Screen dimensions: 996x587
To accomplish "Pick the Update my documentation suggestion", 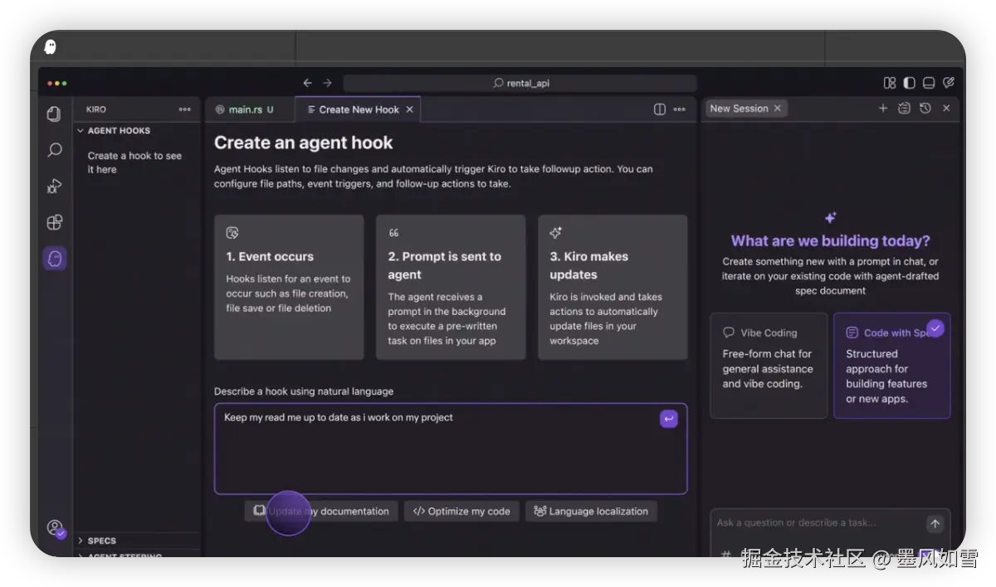I will 321,512.
